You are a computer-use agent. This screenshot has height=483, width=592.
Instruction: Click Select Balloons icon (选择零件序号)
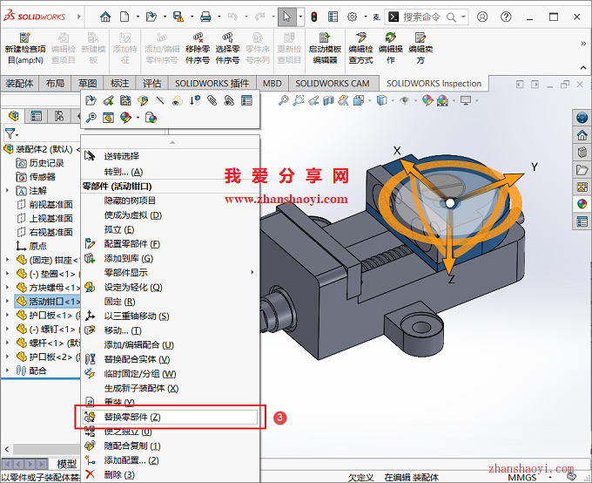coord(227,49)
